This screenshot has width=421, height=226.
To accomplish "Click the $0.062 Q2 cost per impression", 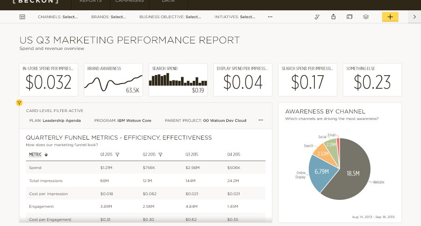I will (x=149, y=194).
